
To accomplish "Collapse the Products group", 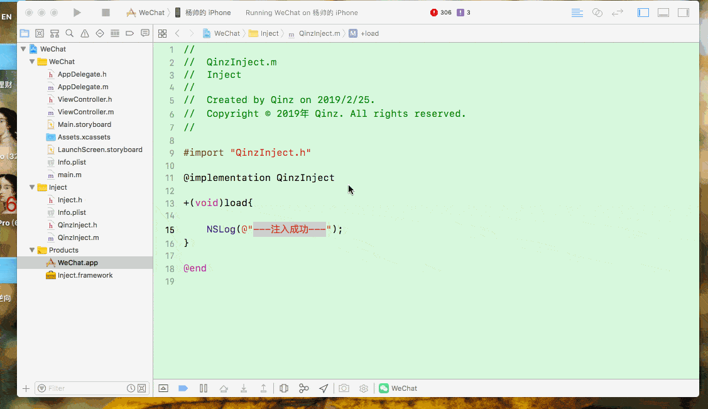I will pos(32,249).
